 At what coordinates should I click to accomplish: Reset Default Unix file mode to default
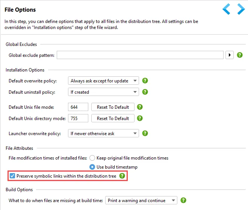point(113,107)
